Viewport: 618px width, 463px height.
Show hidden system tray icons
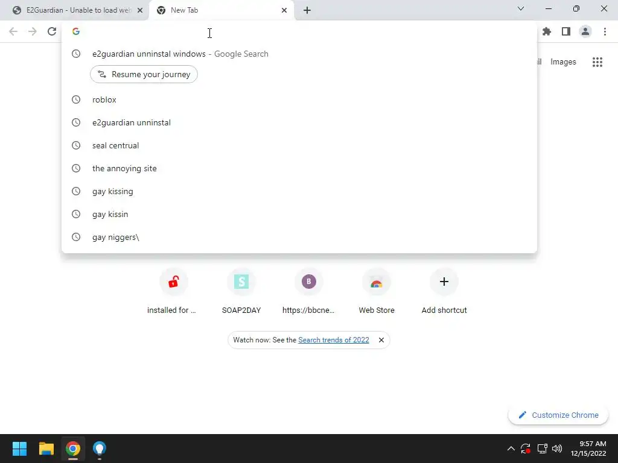click(511, 449)
